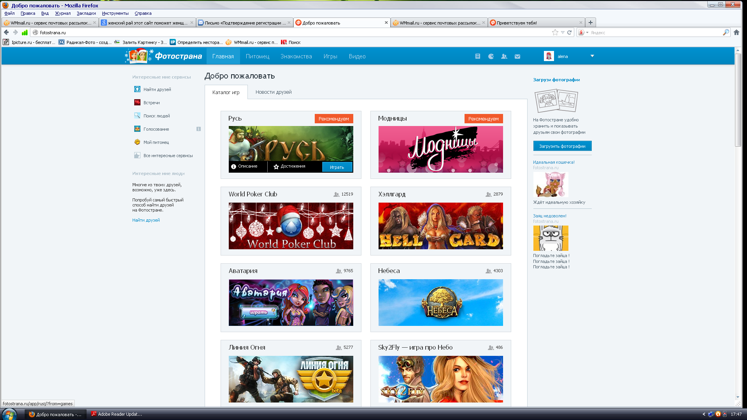Click the Описание info button on Русь

244,166
